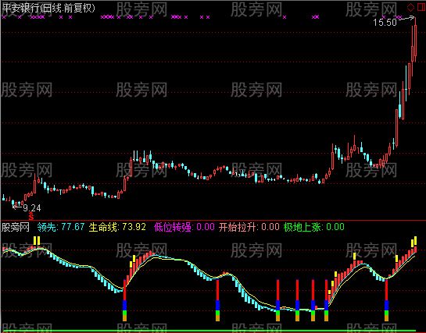Select the 领先: 77.67 indicator value
The height and width of the screenshot is (333, 426).
coord(61,227)
